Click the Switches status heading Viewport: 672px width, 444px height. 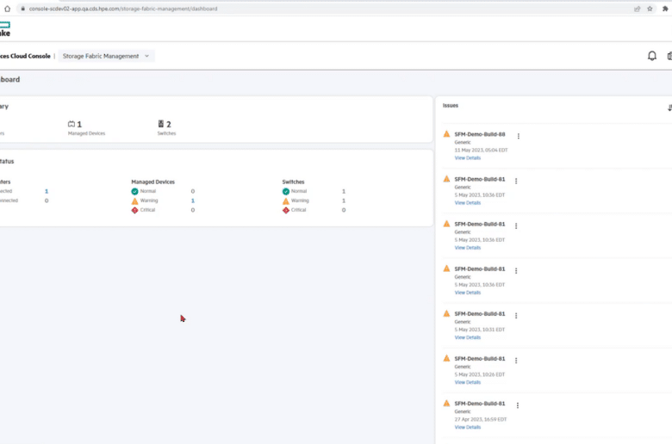tap(293, 182)
